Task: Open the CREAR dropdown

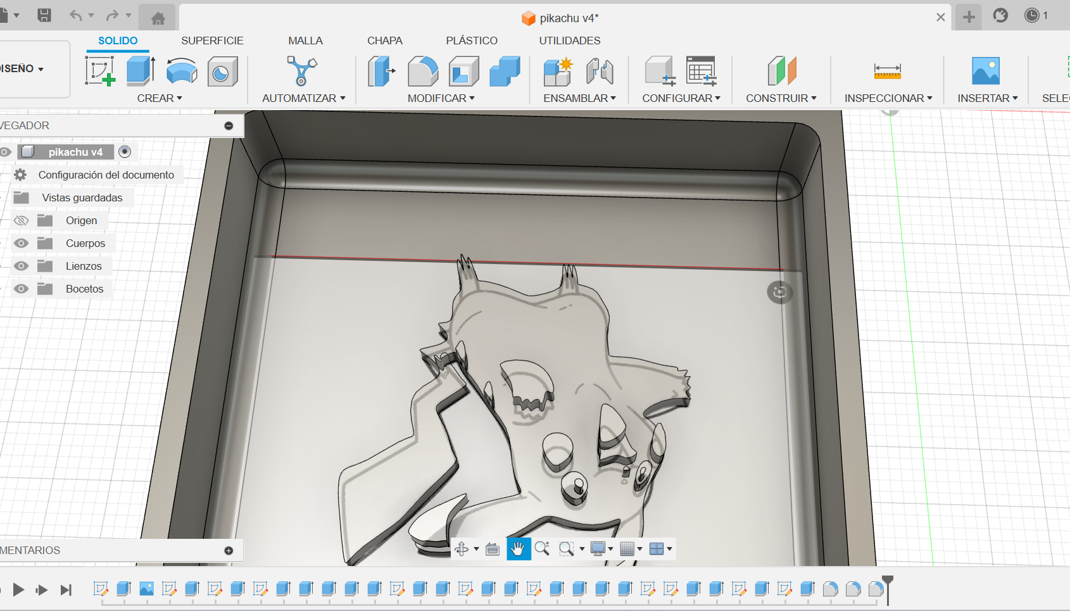Action: (160, 98)
